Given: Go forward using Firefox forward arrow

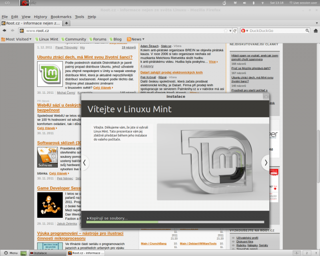Looking at the screenshot, I should click(12, 30).
